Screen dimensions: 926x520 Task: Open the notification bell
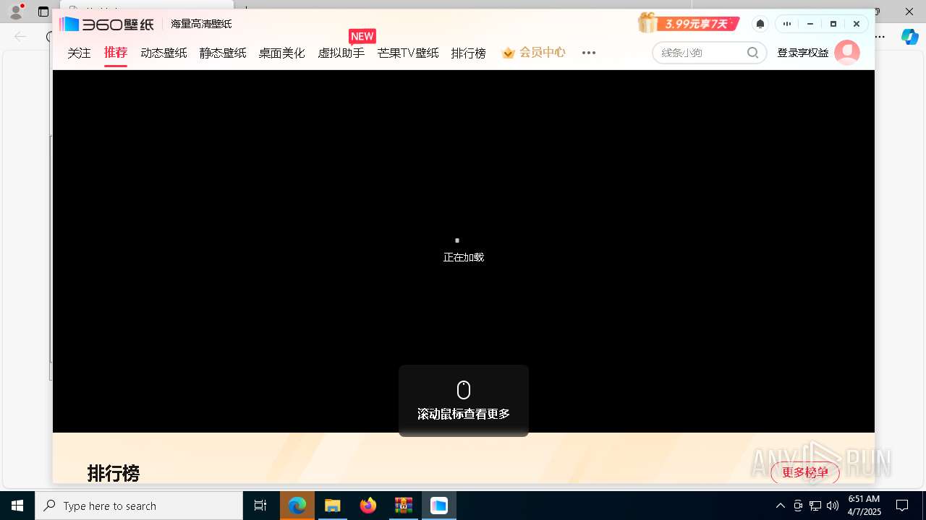(x=760, y=24)
